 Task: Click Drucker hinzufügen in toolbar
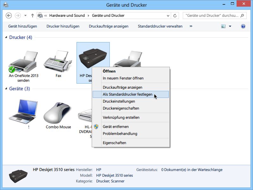tap(63, 26)
